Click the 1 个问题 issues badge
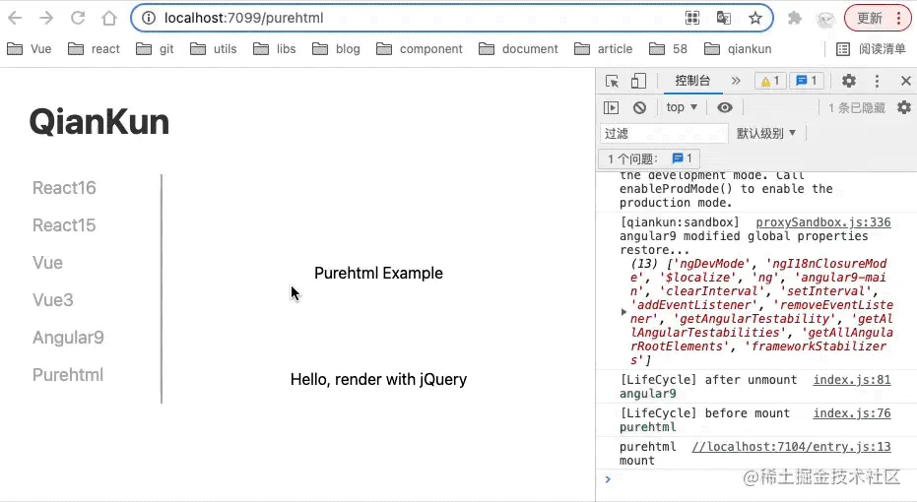This screenshot has width=917, height=502. (x=649, y=158)
